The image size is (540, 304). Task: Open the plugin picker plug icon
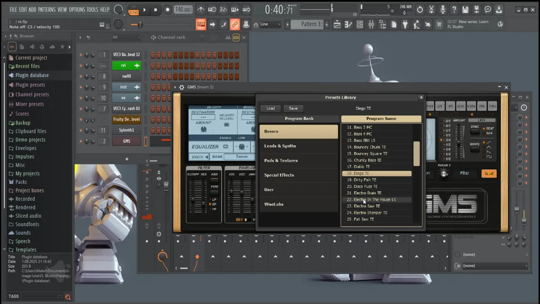405,24
